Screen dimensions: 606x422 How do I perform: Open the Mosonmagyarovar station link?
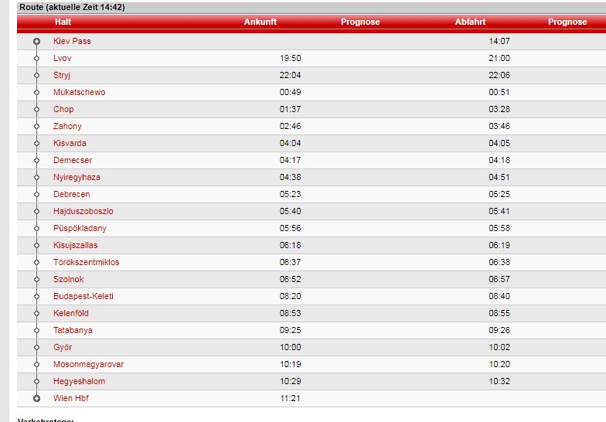point(88,364)
